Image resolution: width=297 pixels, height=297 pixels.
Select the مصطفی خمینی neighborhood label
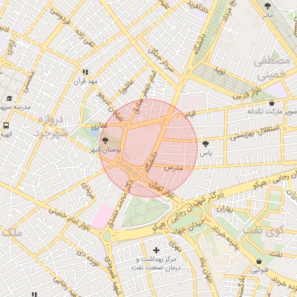click(x=271, y=68)
